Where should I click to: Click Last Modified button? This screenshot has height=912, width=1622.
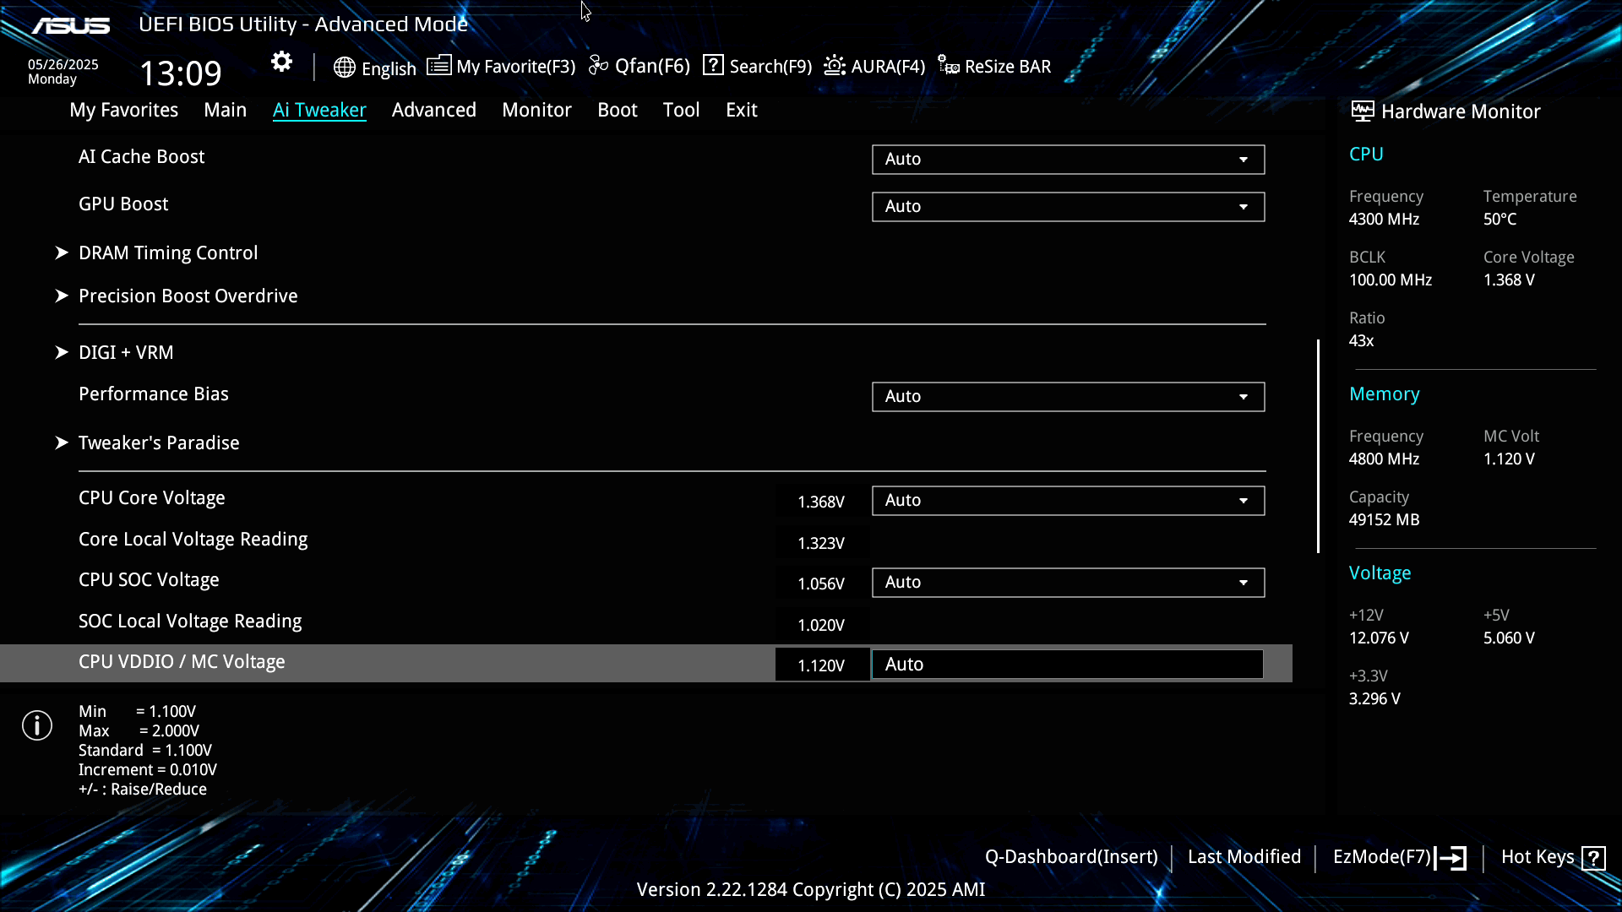[x=1244, y=857]
